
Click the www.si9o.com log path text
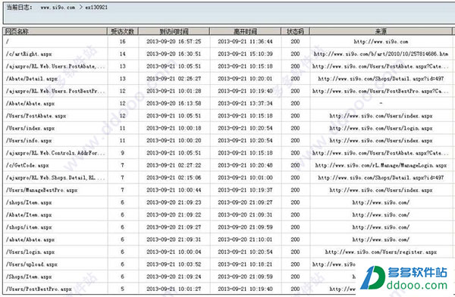(58, 8)
